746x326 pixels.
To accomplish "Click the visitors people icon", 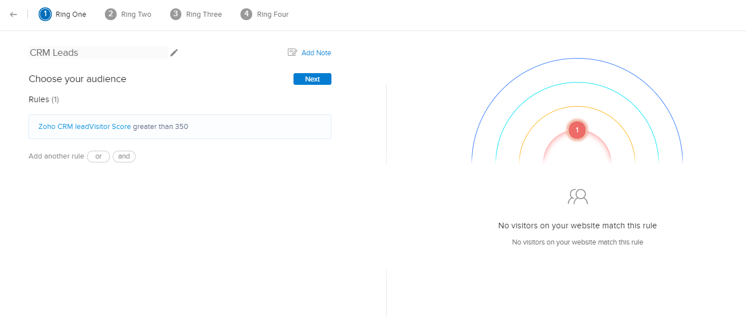I will pyautogui.click(x=577, y=196).
